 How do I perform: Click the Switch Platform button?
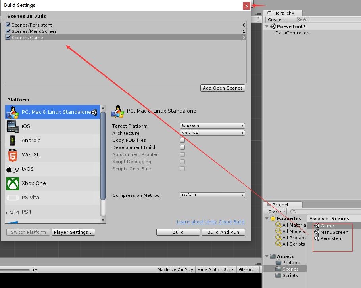click(x=28, y=232)
